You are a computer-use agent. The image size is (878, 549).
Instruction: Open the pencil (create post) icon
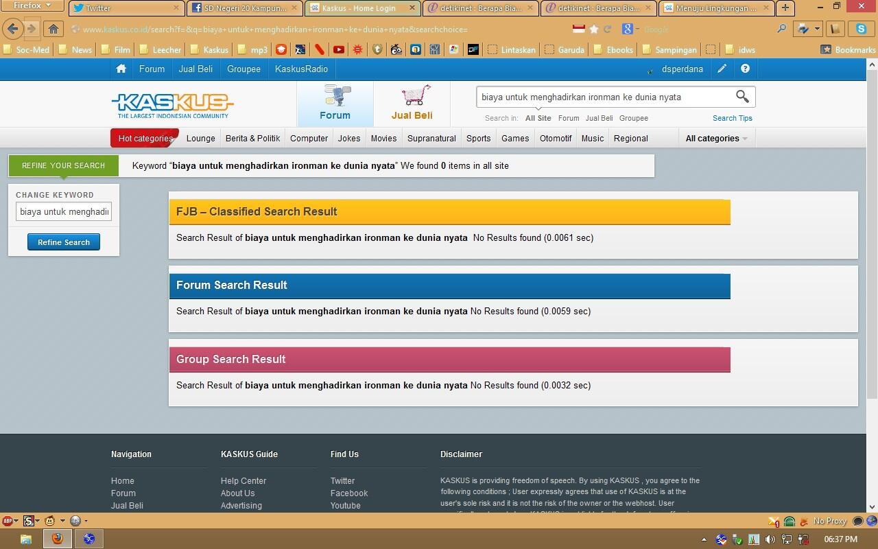(722, 69)
